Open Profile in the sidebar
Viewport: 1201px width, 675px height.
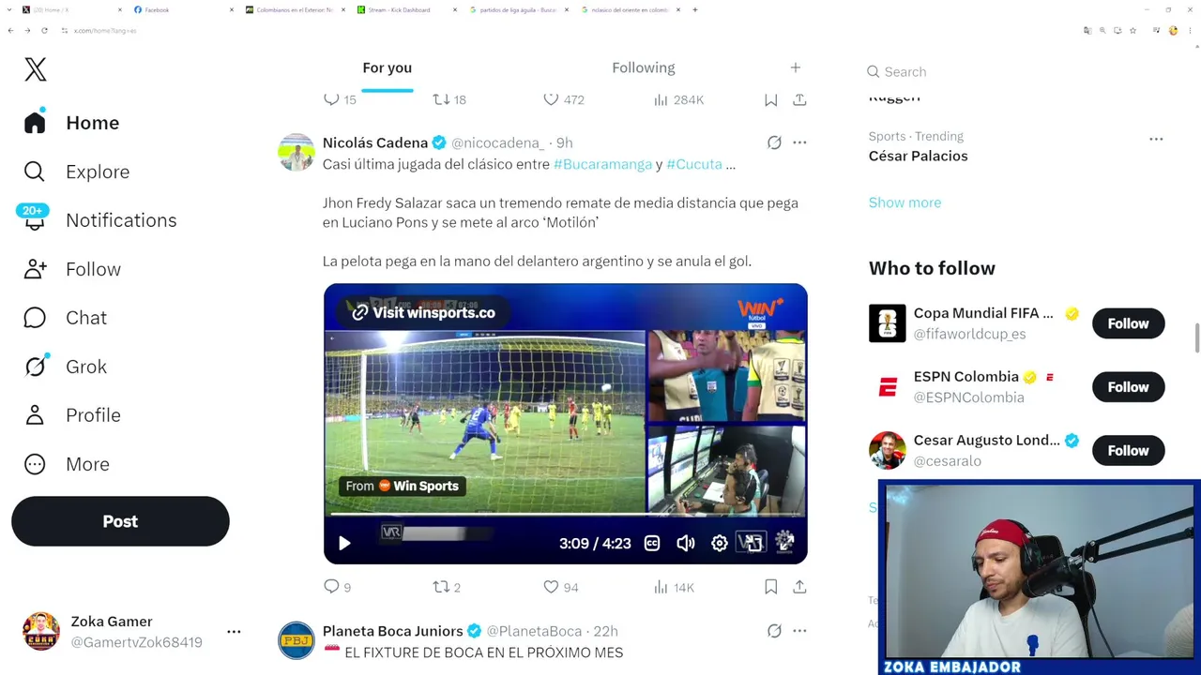pyautogui.click(x=71, y=415)
